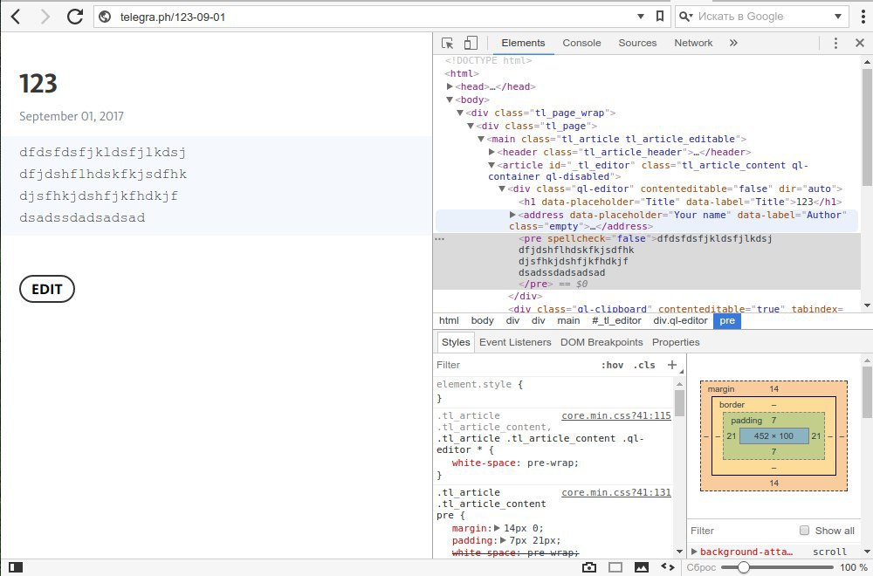The height and width of the screenshot is (576, 873).
Task: Activate the inspect element picker
Action: coord(448,43)
